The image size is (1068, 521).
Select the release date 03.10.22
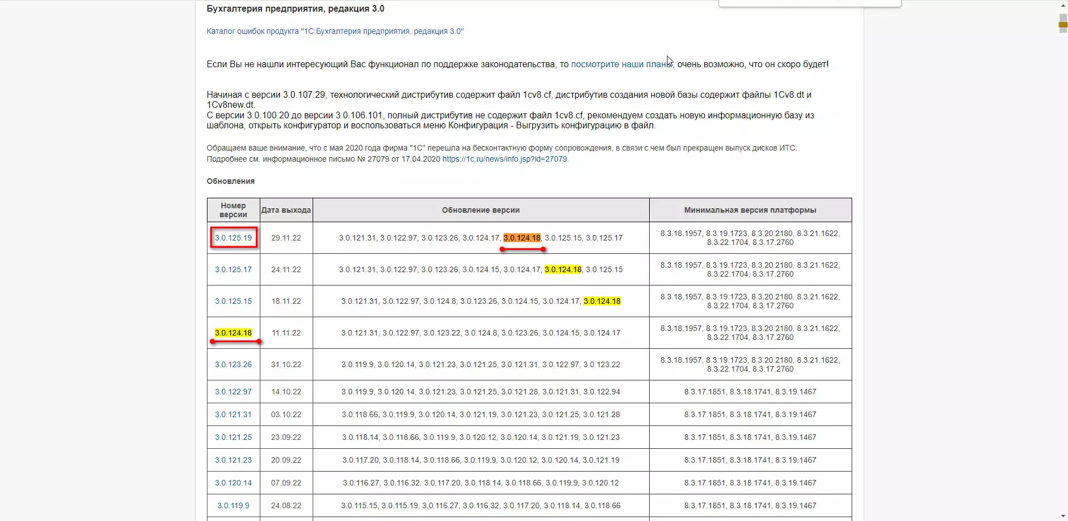(x=286, y=414)
